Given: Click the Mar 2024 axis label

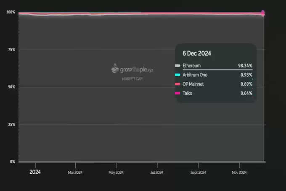Looking at the screenshot, I should 75,172.
